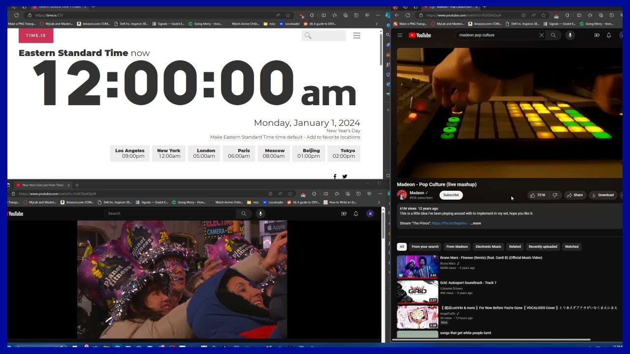
Task: Open new tab in time.is window
Action: point(94,7)
